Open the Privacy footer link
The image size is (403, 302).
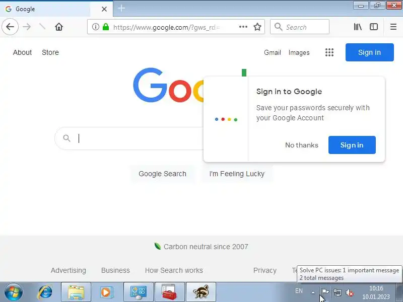[x=265, y=270]
